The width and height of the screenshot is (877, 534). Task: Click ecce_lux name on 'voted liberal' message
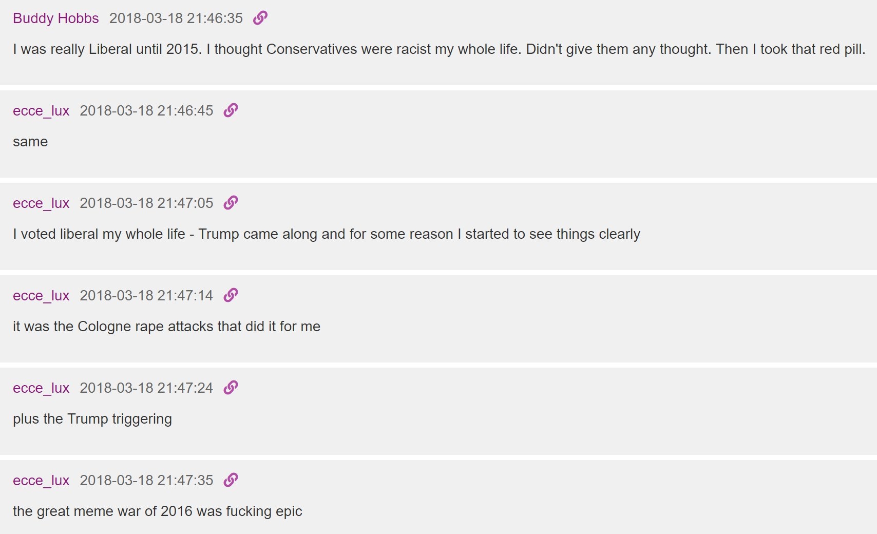click(41, 203)
